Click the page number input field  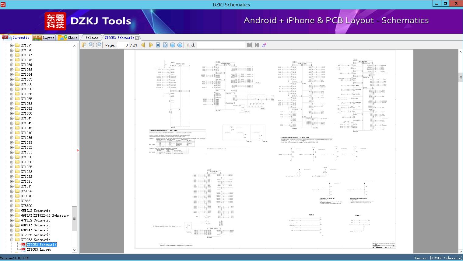(x=123, y=45)
